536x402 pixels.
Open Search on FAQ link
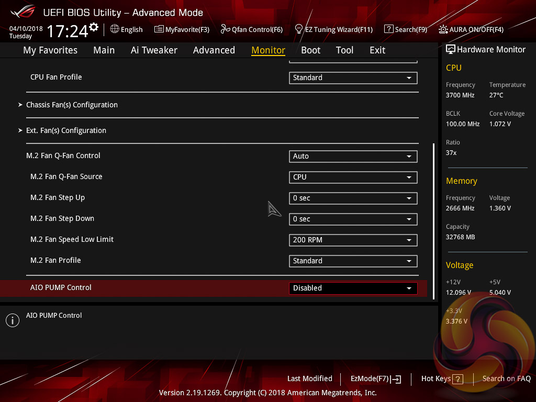click(506, 378)
